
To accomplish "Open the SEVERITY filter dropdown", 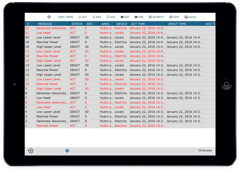I will [x=156, y=17].
